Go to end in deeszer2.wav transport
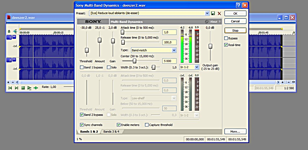Image resolution: width=308 pixels, height=150 pixels. [17, 88]
